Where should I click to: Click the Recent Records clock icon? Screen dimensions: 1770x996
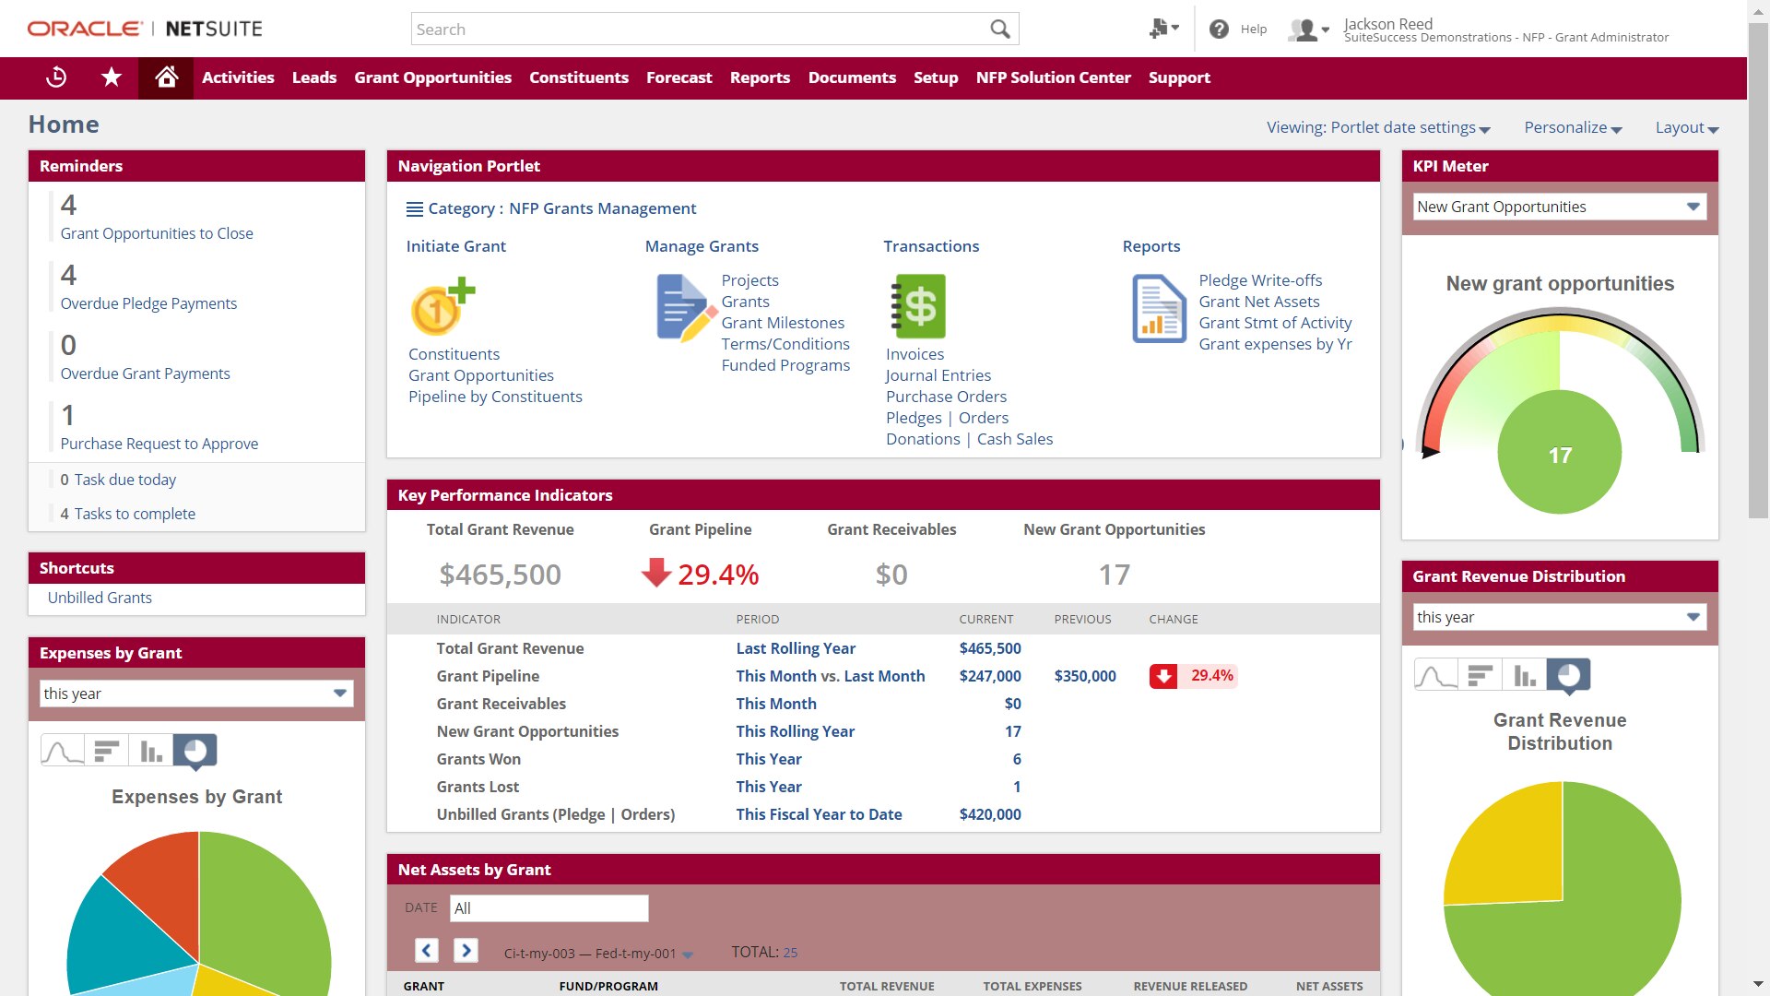point(56,77)
